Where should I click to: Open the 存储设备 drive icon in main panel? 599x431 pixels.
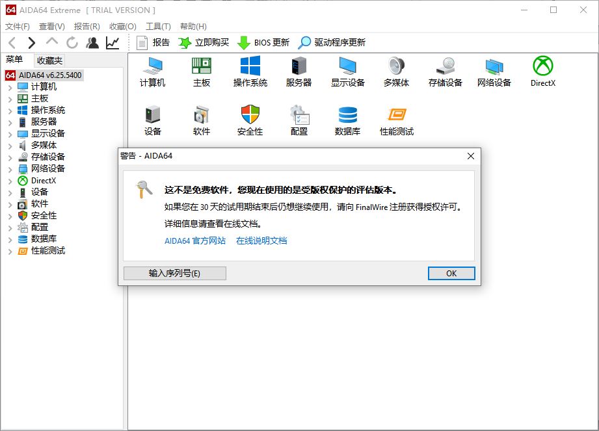pos(446,72)
